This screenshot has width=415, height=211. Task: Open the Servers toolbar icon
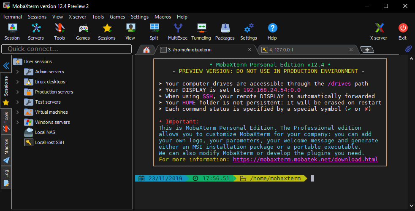coord(36,28)
